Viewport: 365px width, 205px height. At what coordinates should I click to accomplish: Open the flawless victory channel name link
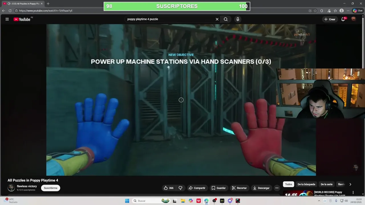[x=27, y=186]
